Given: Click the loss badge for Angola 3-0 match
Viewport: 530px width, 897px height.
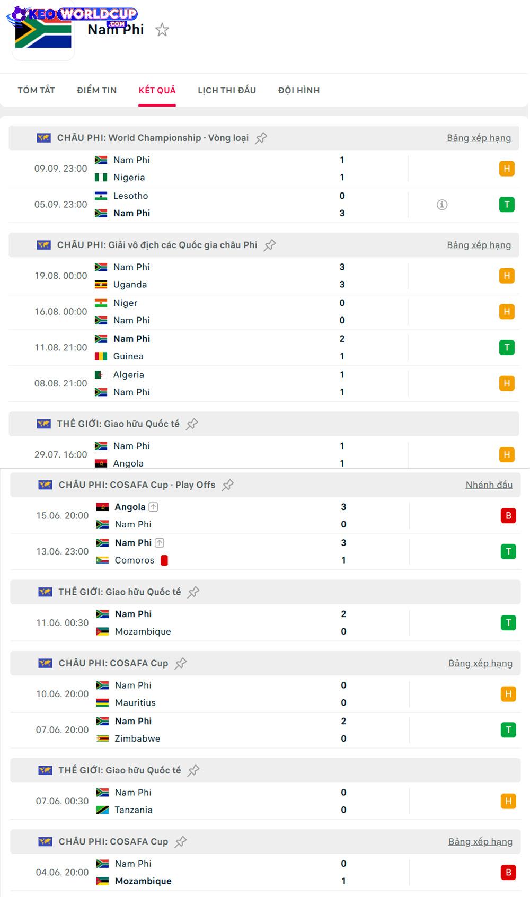Looking at the screenshot, I should point(508,516).
